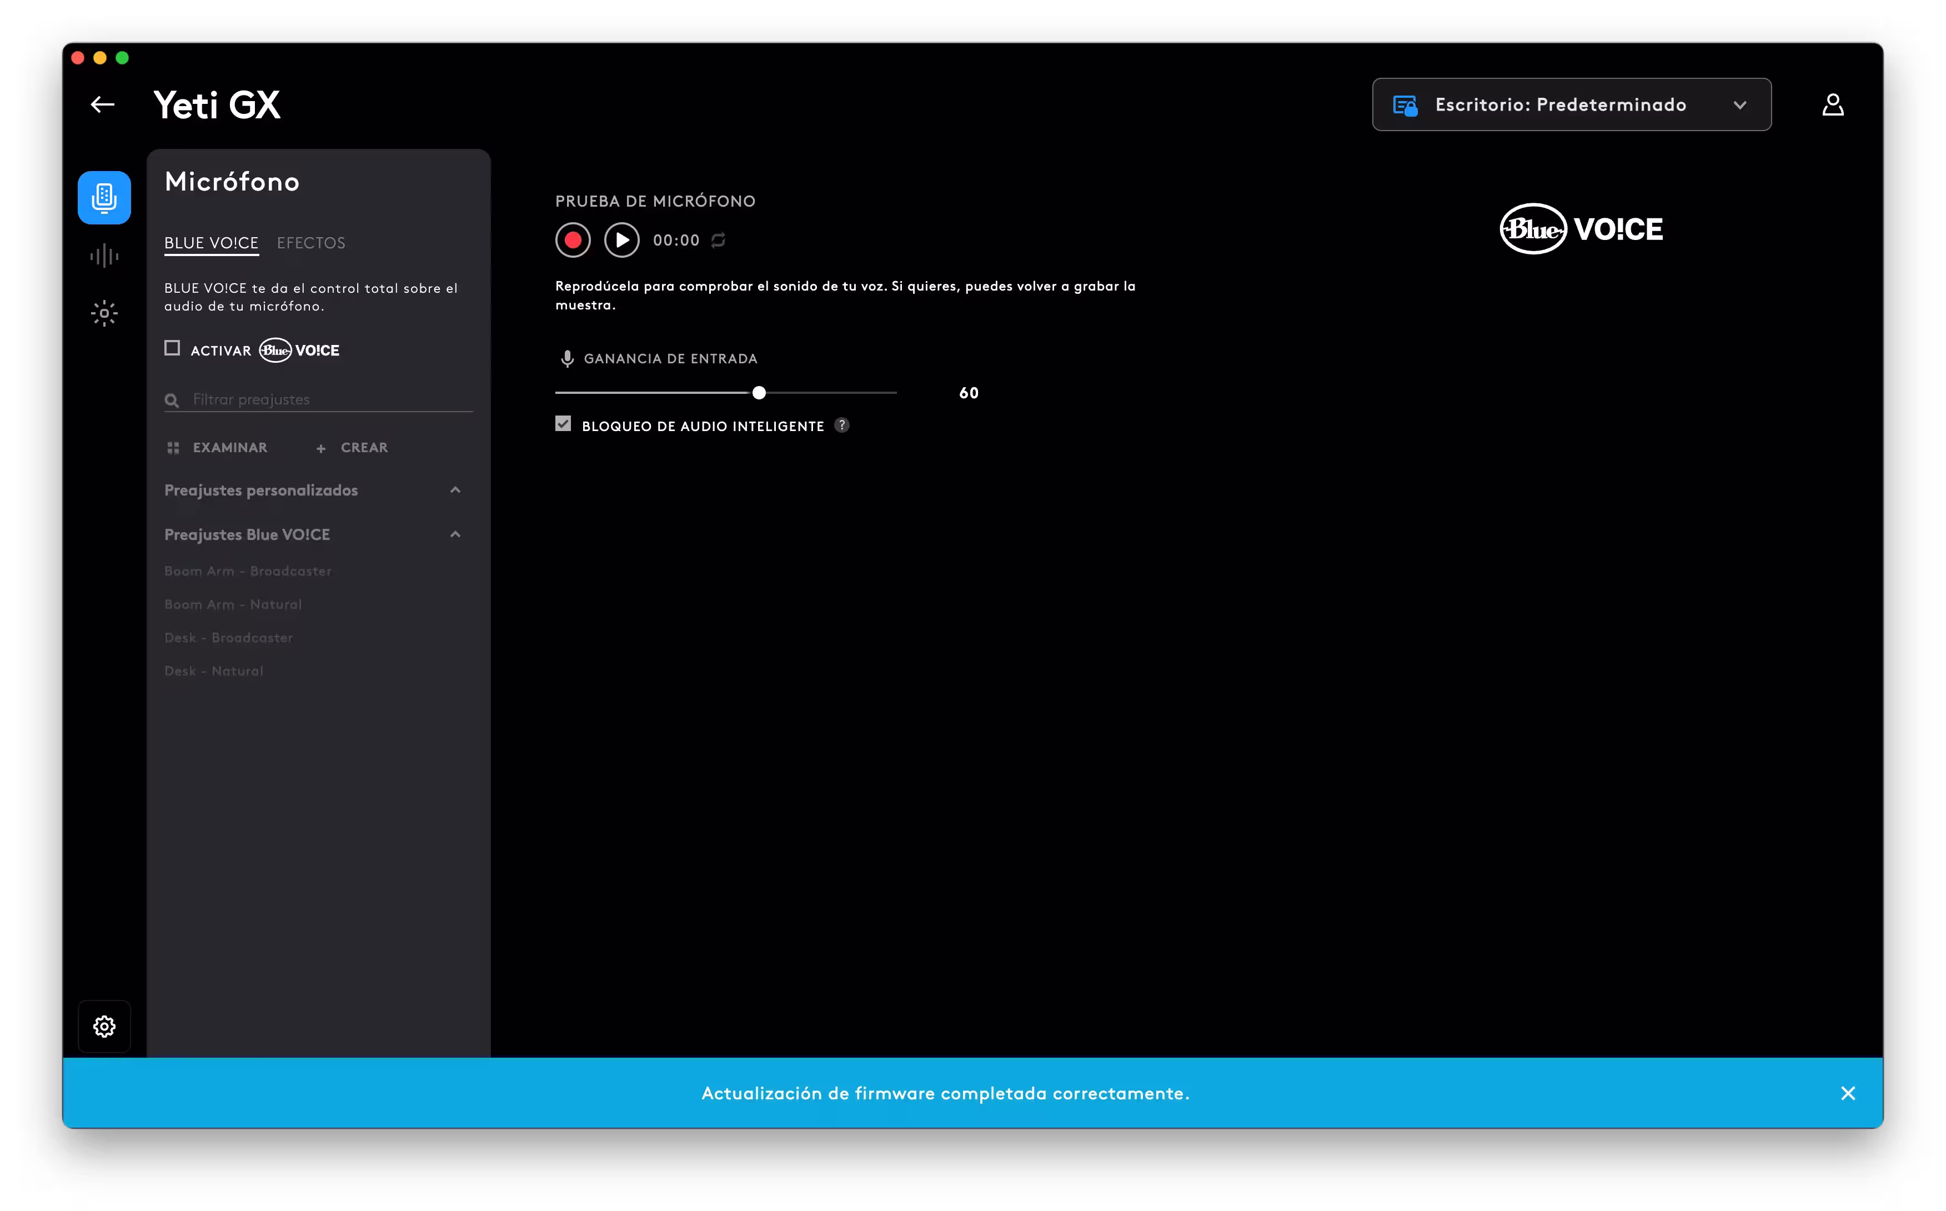The width and height of the screenshot is (1946, 1211).
Task: Click the input gain microphone icon
Action: pos(566,359)
